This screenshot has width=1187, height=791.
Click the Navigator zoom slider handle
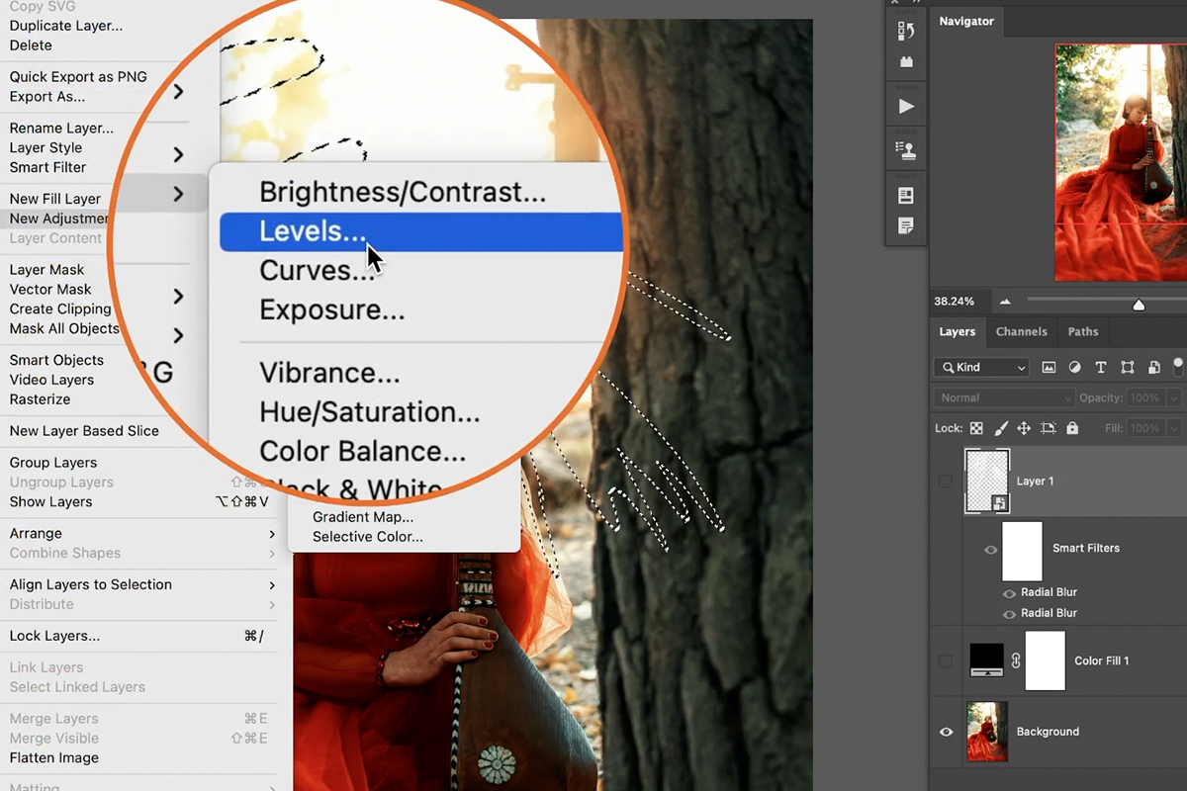[1139, 306]
